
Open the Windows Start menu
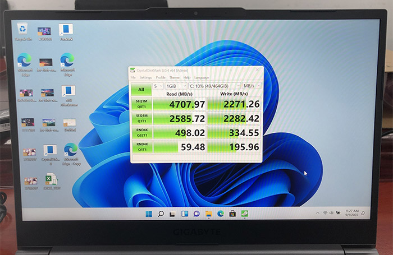click(x=149, y=214)
